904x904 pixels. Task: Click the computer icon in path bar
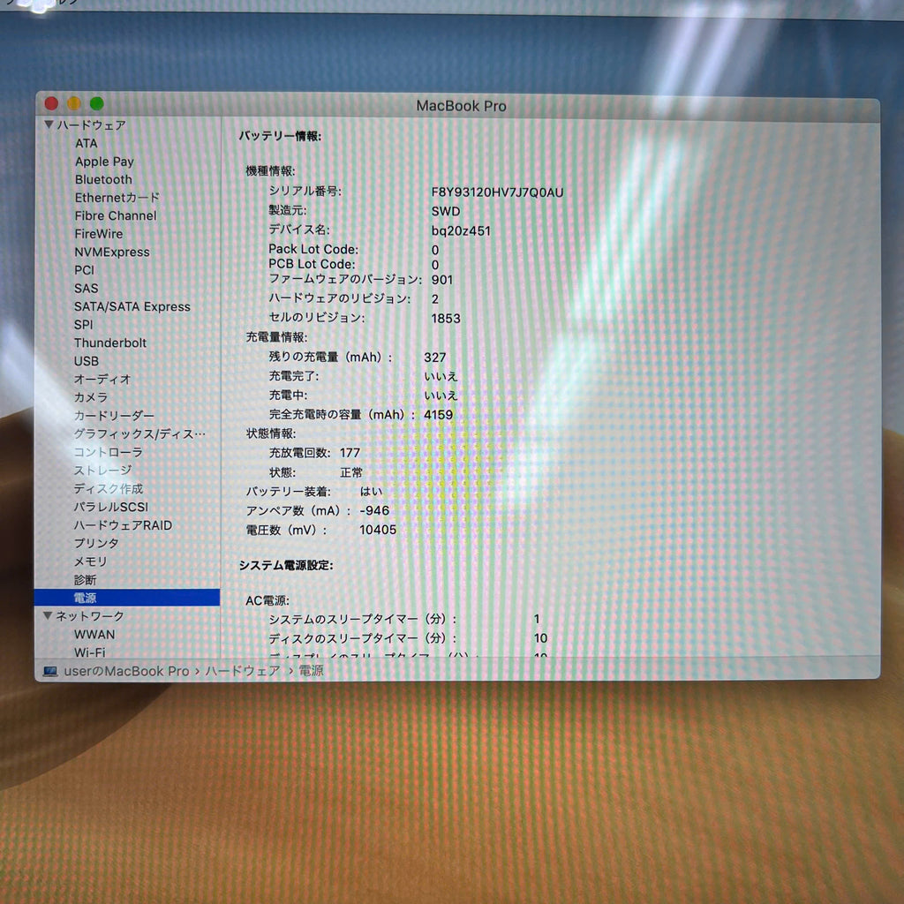50,672
